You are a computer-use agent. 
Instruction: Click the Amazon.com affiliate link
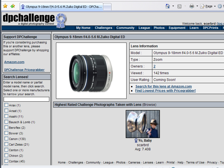[x=14, y=62]
